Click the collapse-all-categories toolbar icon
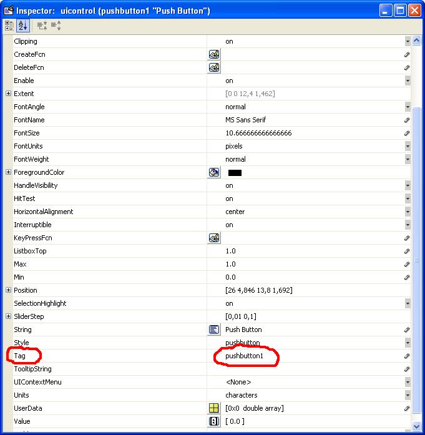425x435 pixels. click(56, 26)
